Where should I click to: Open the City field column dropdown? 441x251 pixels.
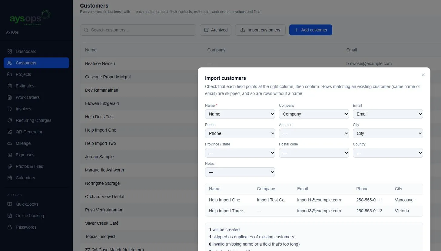pyautogui.click(x=388, y=133)
